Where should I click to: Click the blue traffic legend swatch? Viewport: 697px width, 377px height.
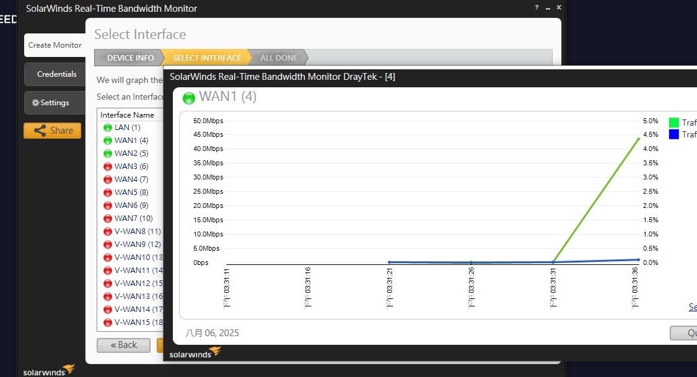pyautogui.click(x=674, y=134)
